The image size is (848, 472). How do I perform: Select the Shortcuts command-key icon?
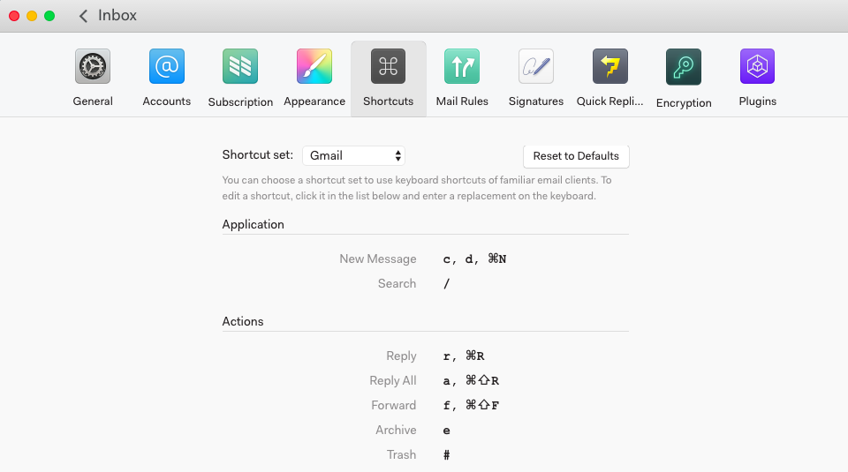(389, 67)
